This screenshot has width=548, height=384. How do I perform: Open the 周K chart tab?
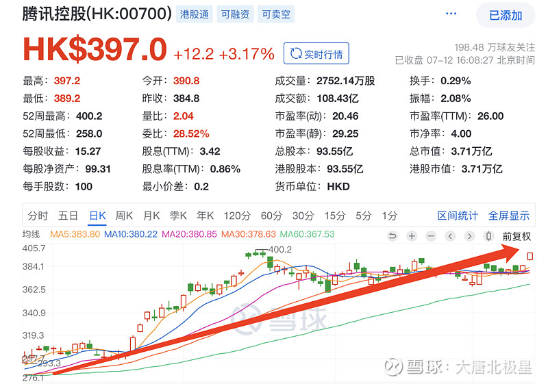click(124, 216)
